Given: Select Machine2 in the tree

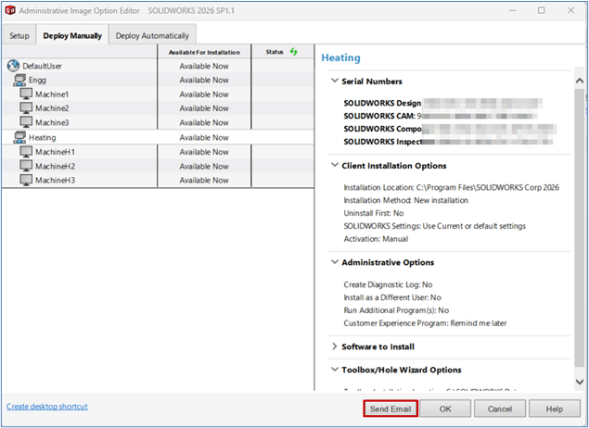Looking at the screenshot, I should (x=52, y=108).
